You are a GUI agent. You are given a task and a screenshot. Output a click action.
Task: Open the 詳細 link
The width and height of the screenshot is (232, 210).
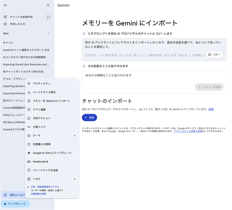pos(211,109)
